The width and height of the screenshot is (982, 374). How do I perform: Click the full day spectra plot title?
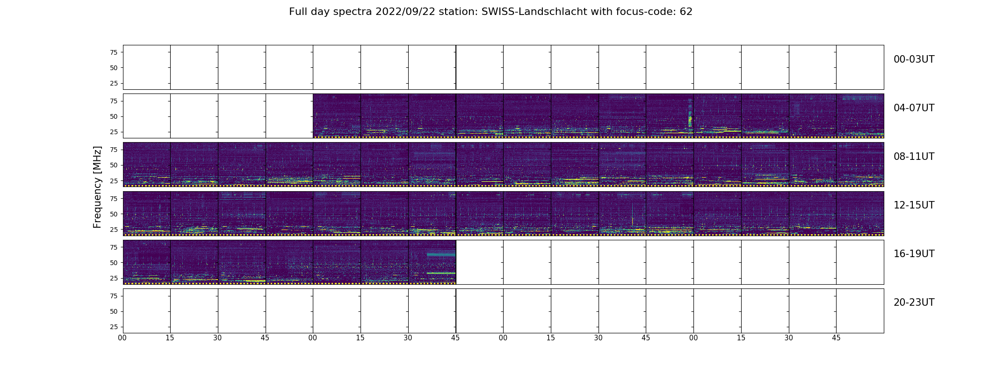click(x=491, y=12)
